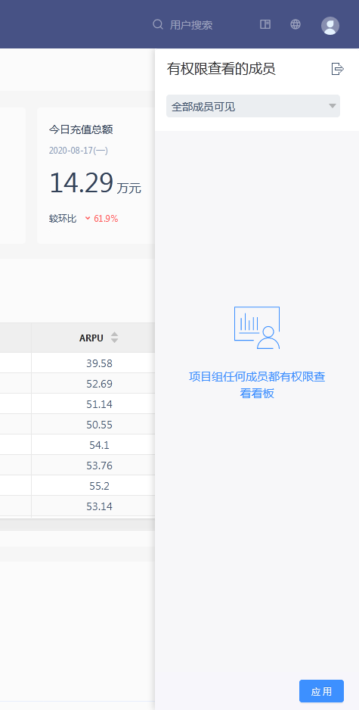Click the ARPU column header
The width and height of the screenshot is (359, 710).
93,338
